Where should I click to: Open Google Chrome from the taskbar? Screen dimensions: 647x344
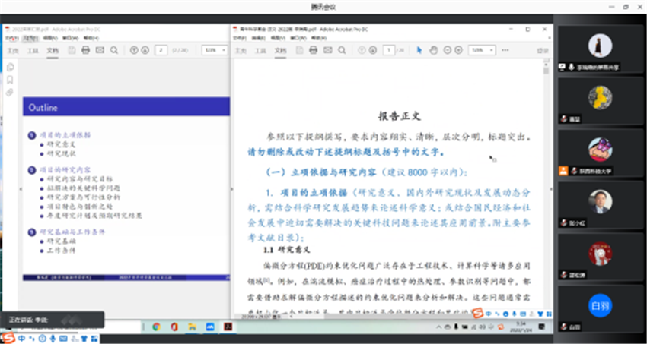click(156, 327)
